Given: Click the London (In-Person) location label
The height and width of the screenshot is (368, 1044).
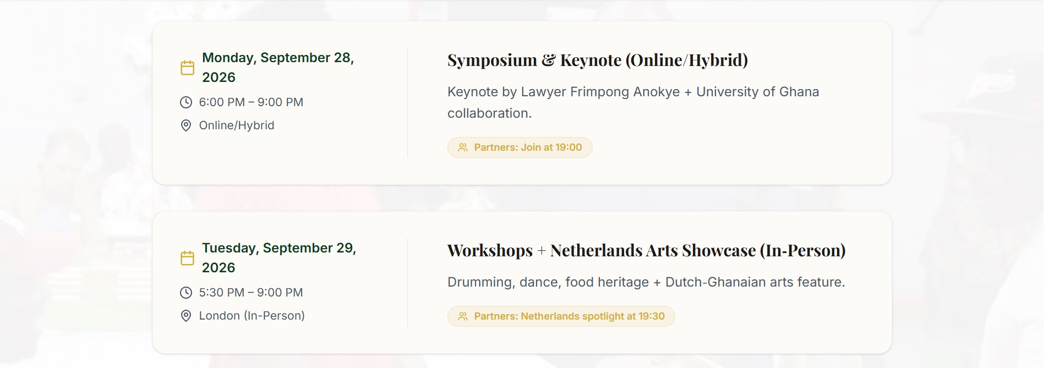Looking at the screenshot, I should [252, 316].
